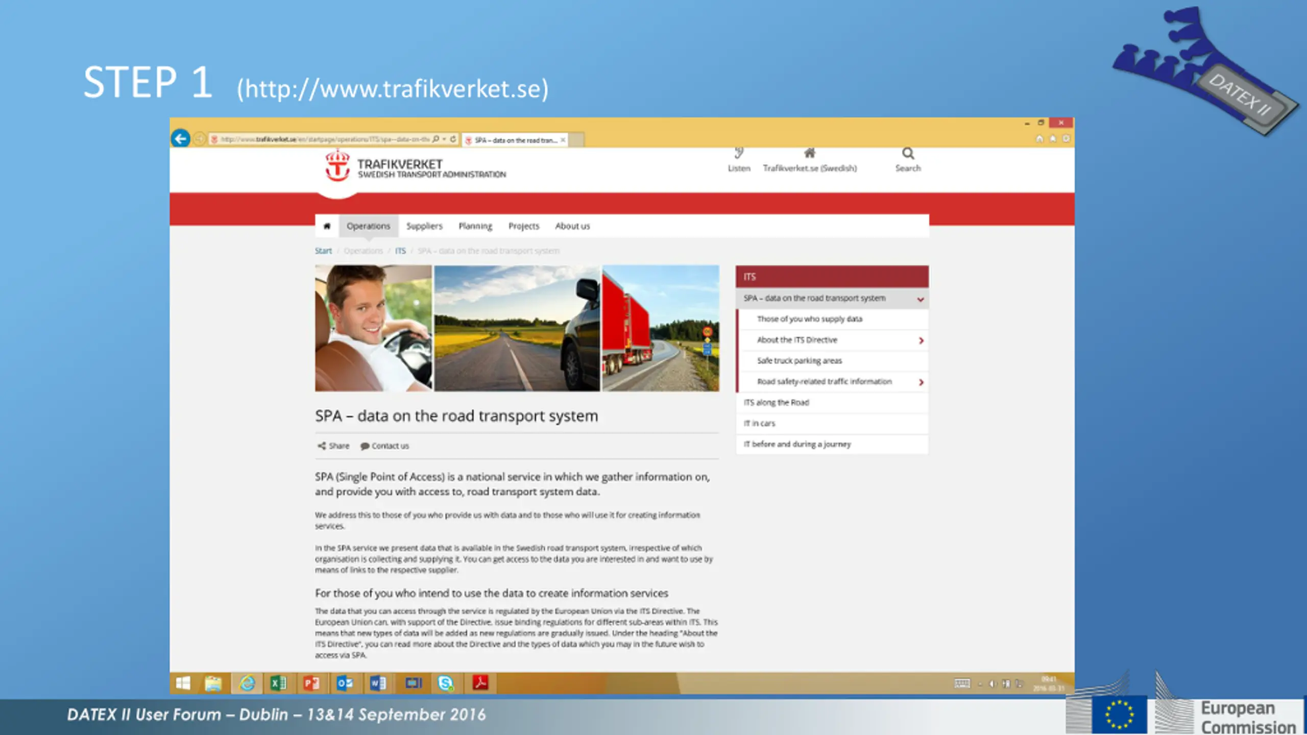Open a new blank browser tab
The image size is (1307, 735).
[x=576, y=140]
